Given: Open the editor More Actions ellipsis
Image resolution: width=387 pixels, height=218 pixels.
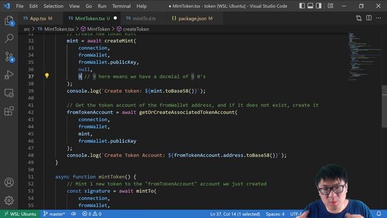Looking at the screenshot, I should pyautogui.click(x=379, y=18).
